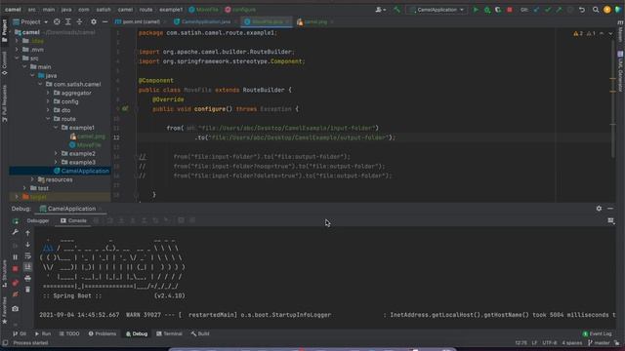Build project using the hammer icon
Image resolution: width=625 pixels, height=351 pixels.
click(396, 10)
